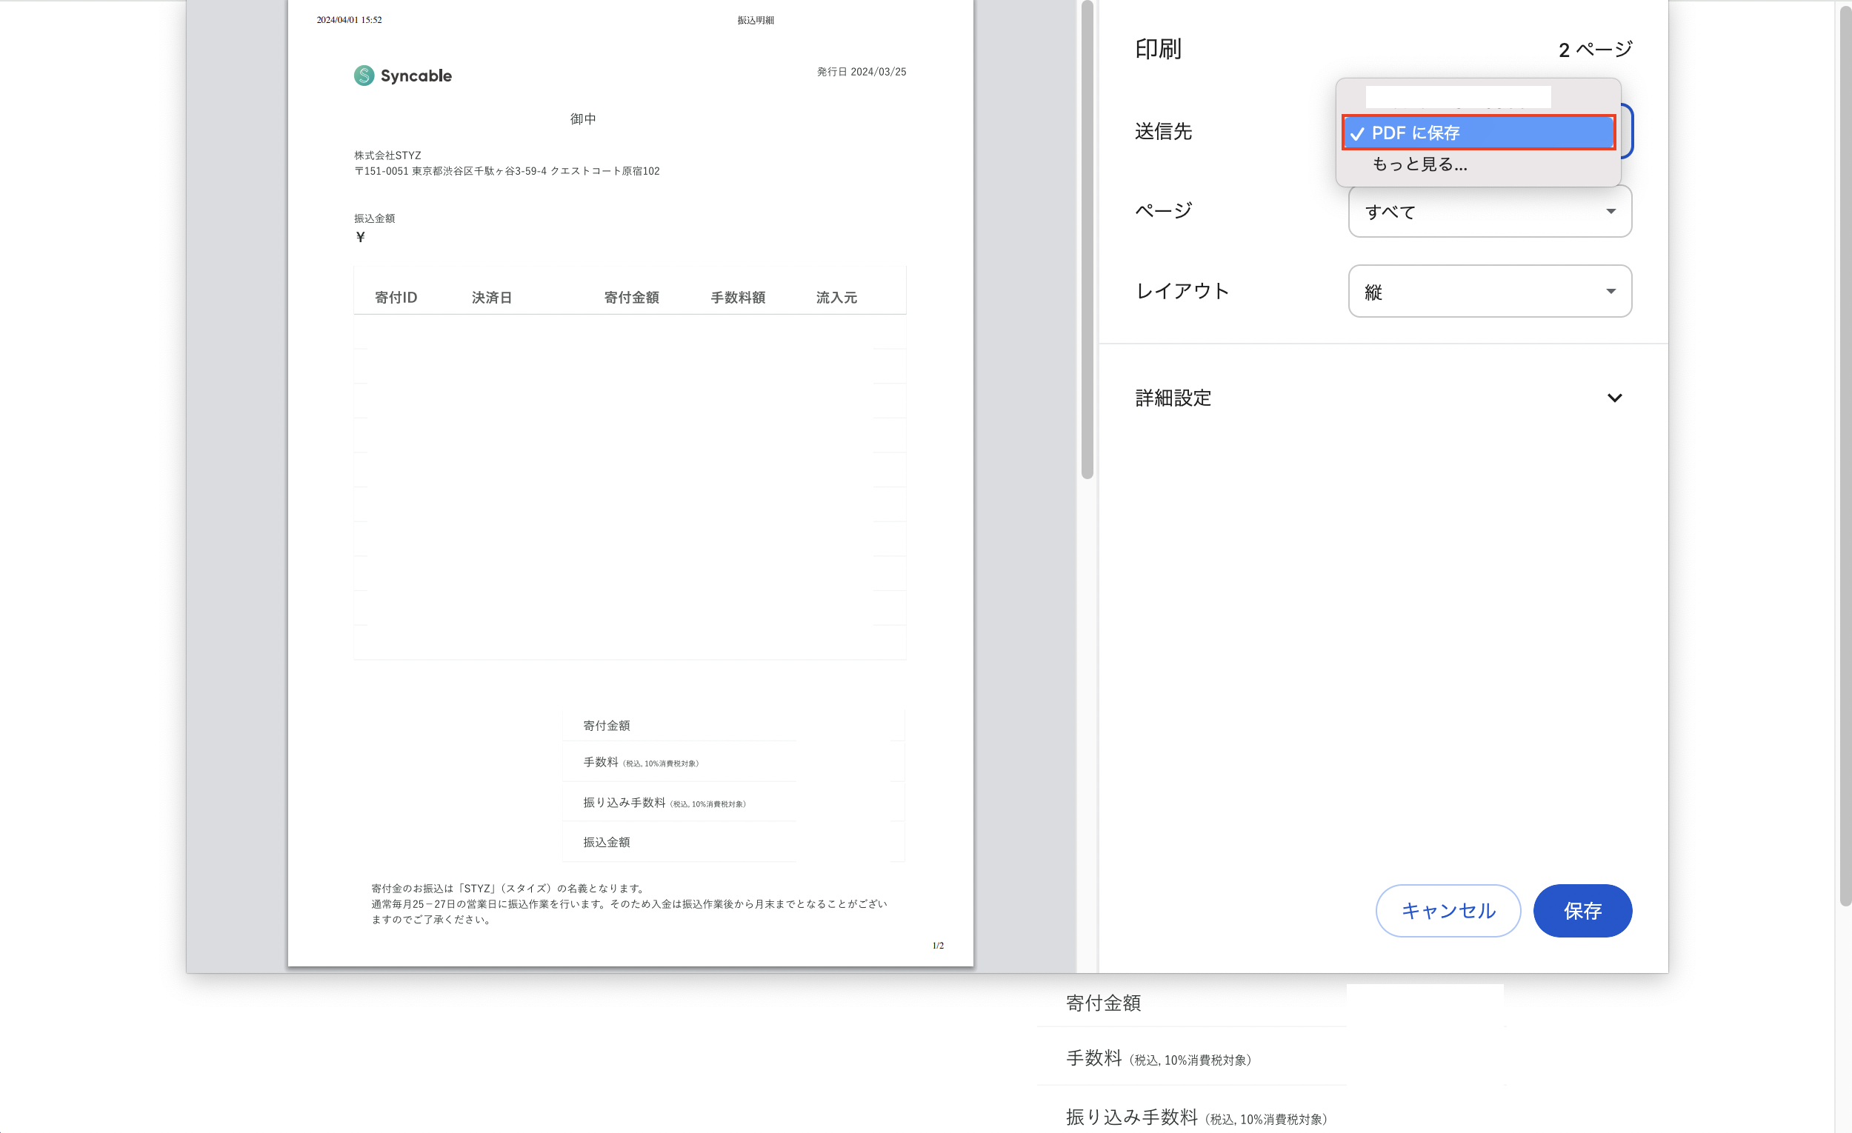The width and height of the screenshot is (1852, 1133).
Task: Click the background page's 手数料 row
Action: [1272, 1058]
